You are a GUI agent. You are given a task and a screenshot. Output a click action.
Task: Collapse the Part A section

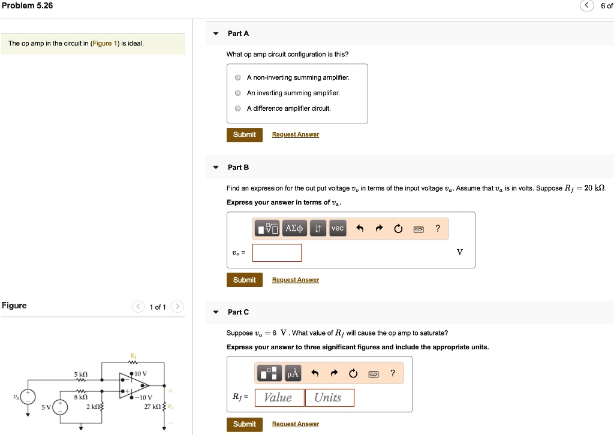click(216, 34)
